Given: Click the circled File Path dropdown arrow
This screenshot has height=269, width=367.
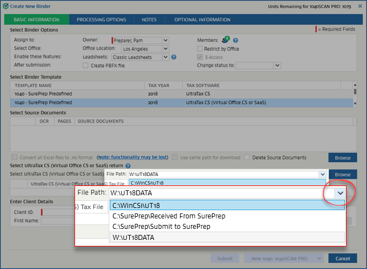Looking at the screenshot, I should [x=341, y=193].
